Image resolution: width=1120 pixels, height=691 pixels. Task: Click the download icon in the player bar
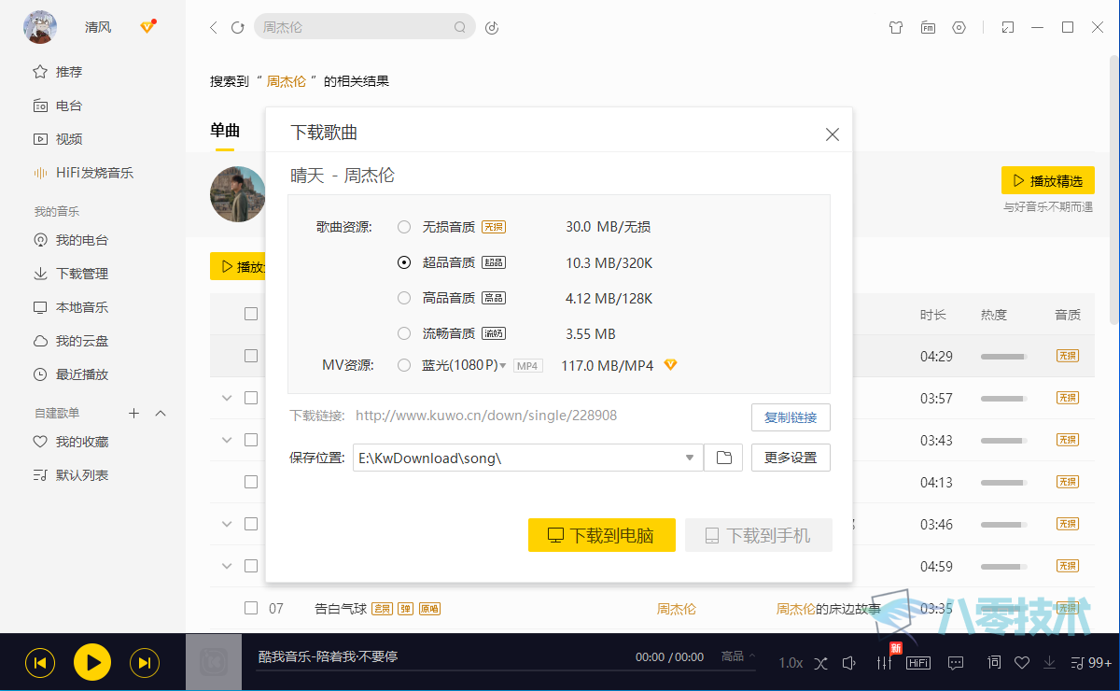[x=1050, y=663]
